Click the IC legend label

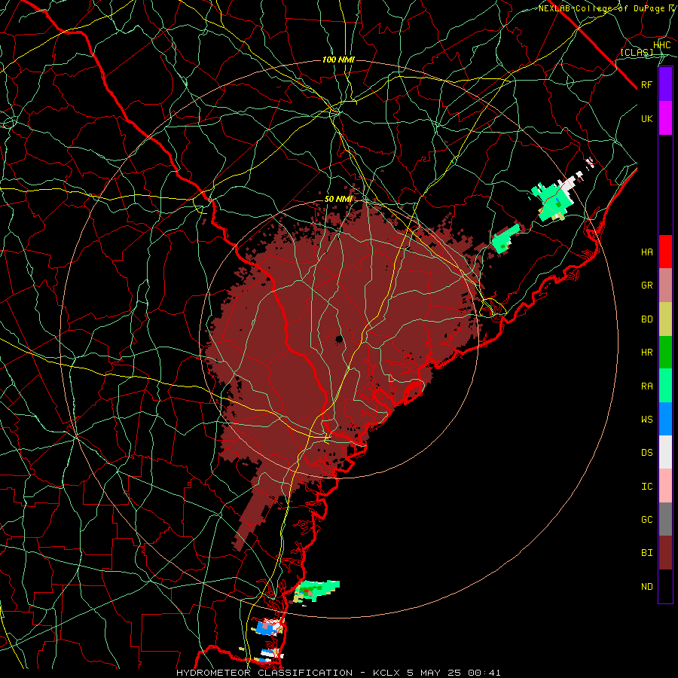point(646,487)
